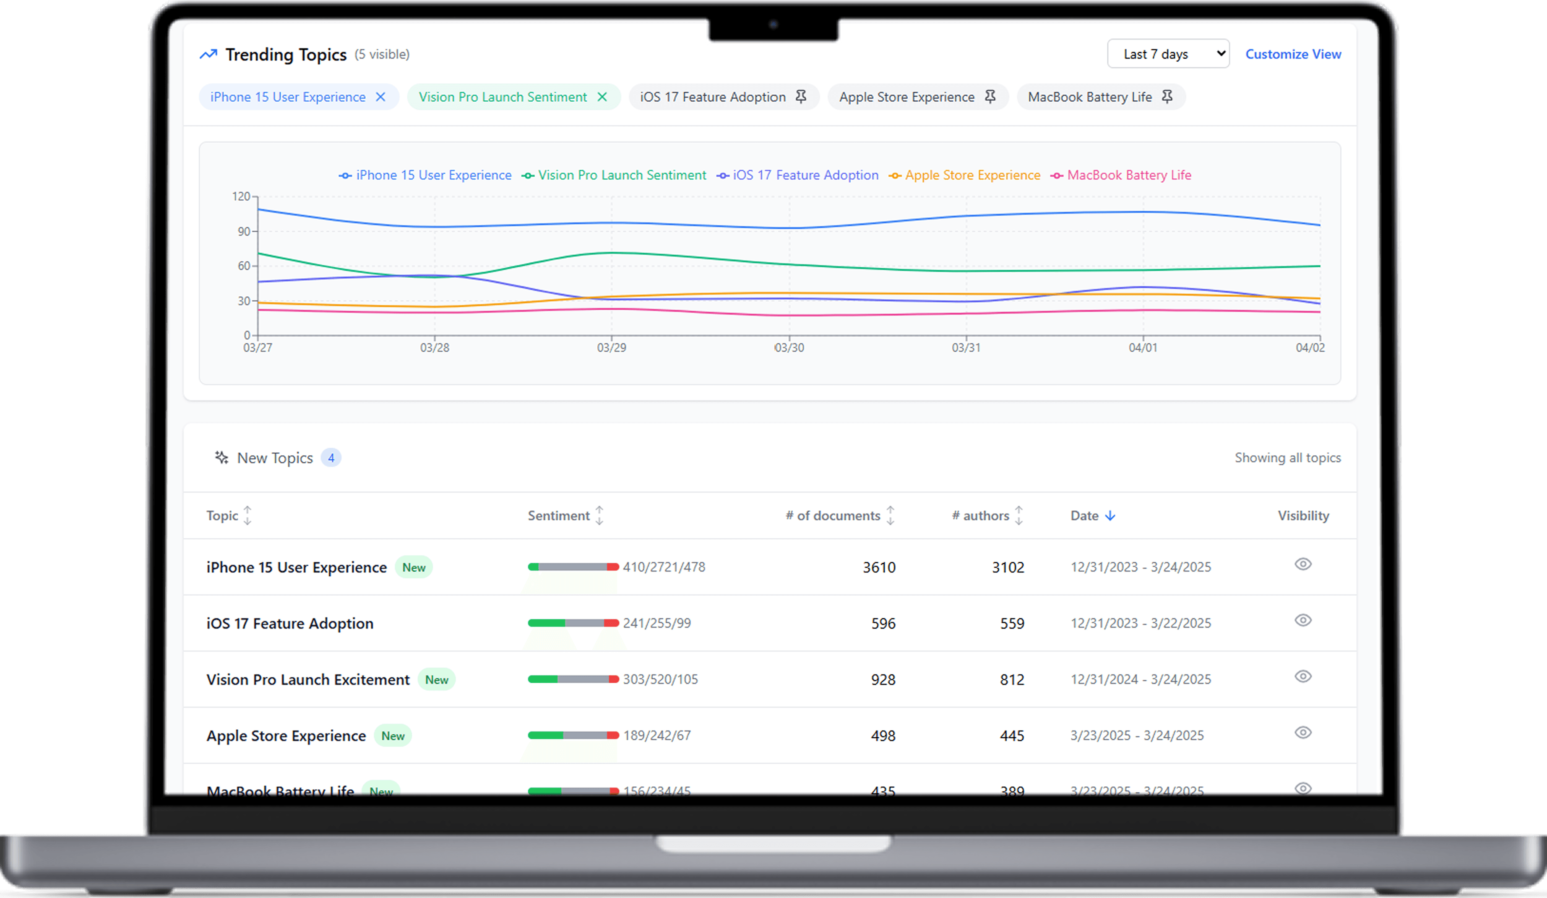Remove iPhone 15 User Experience chip
Image resolution: width=1547 pixels, height=898 pixels.
click(x=380, y=97)
